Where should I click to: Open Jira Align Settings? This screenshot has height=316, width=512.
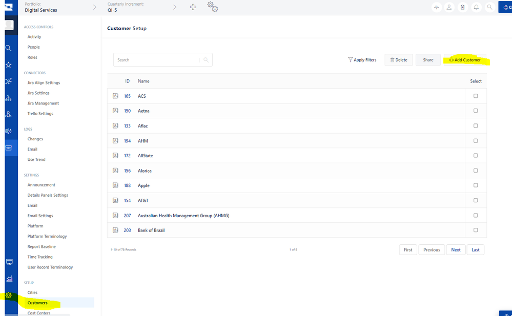44,82
